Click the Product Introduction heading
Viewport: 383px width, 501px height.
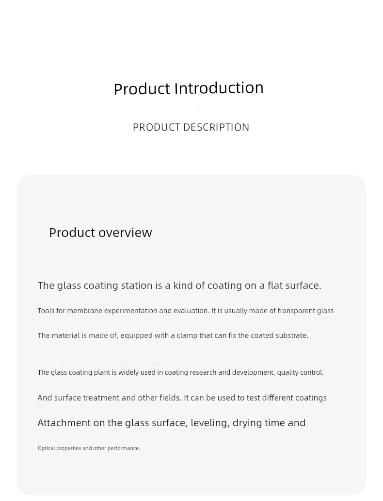(189, 88)
